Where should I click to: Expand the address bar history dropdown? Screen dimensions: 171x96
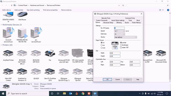119,5
